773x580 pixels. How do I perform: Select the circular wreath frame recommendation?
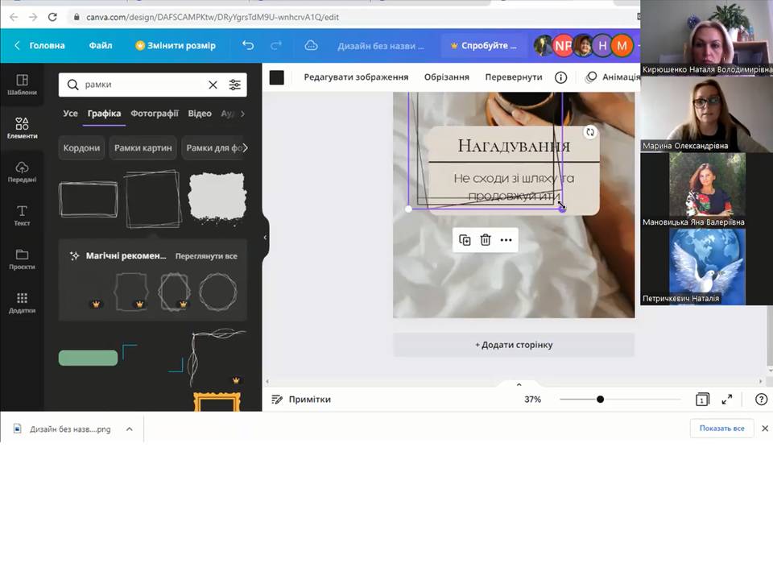218,292
